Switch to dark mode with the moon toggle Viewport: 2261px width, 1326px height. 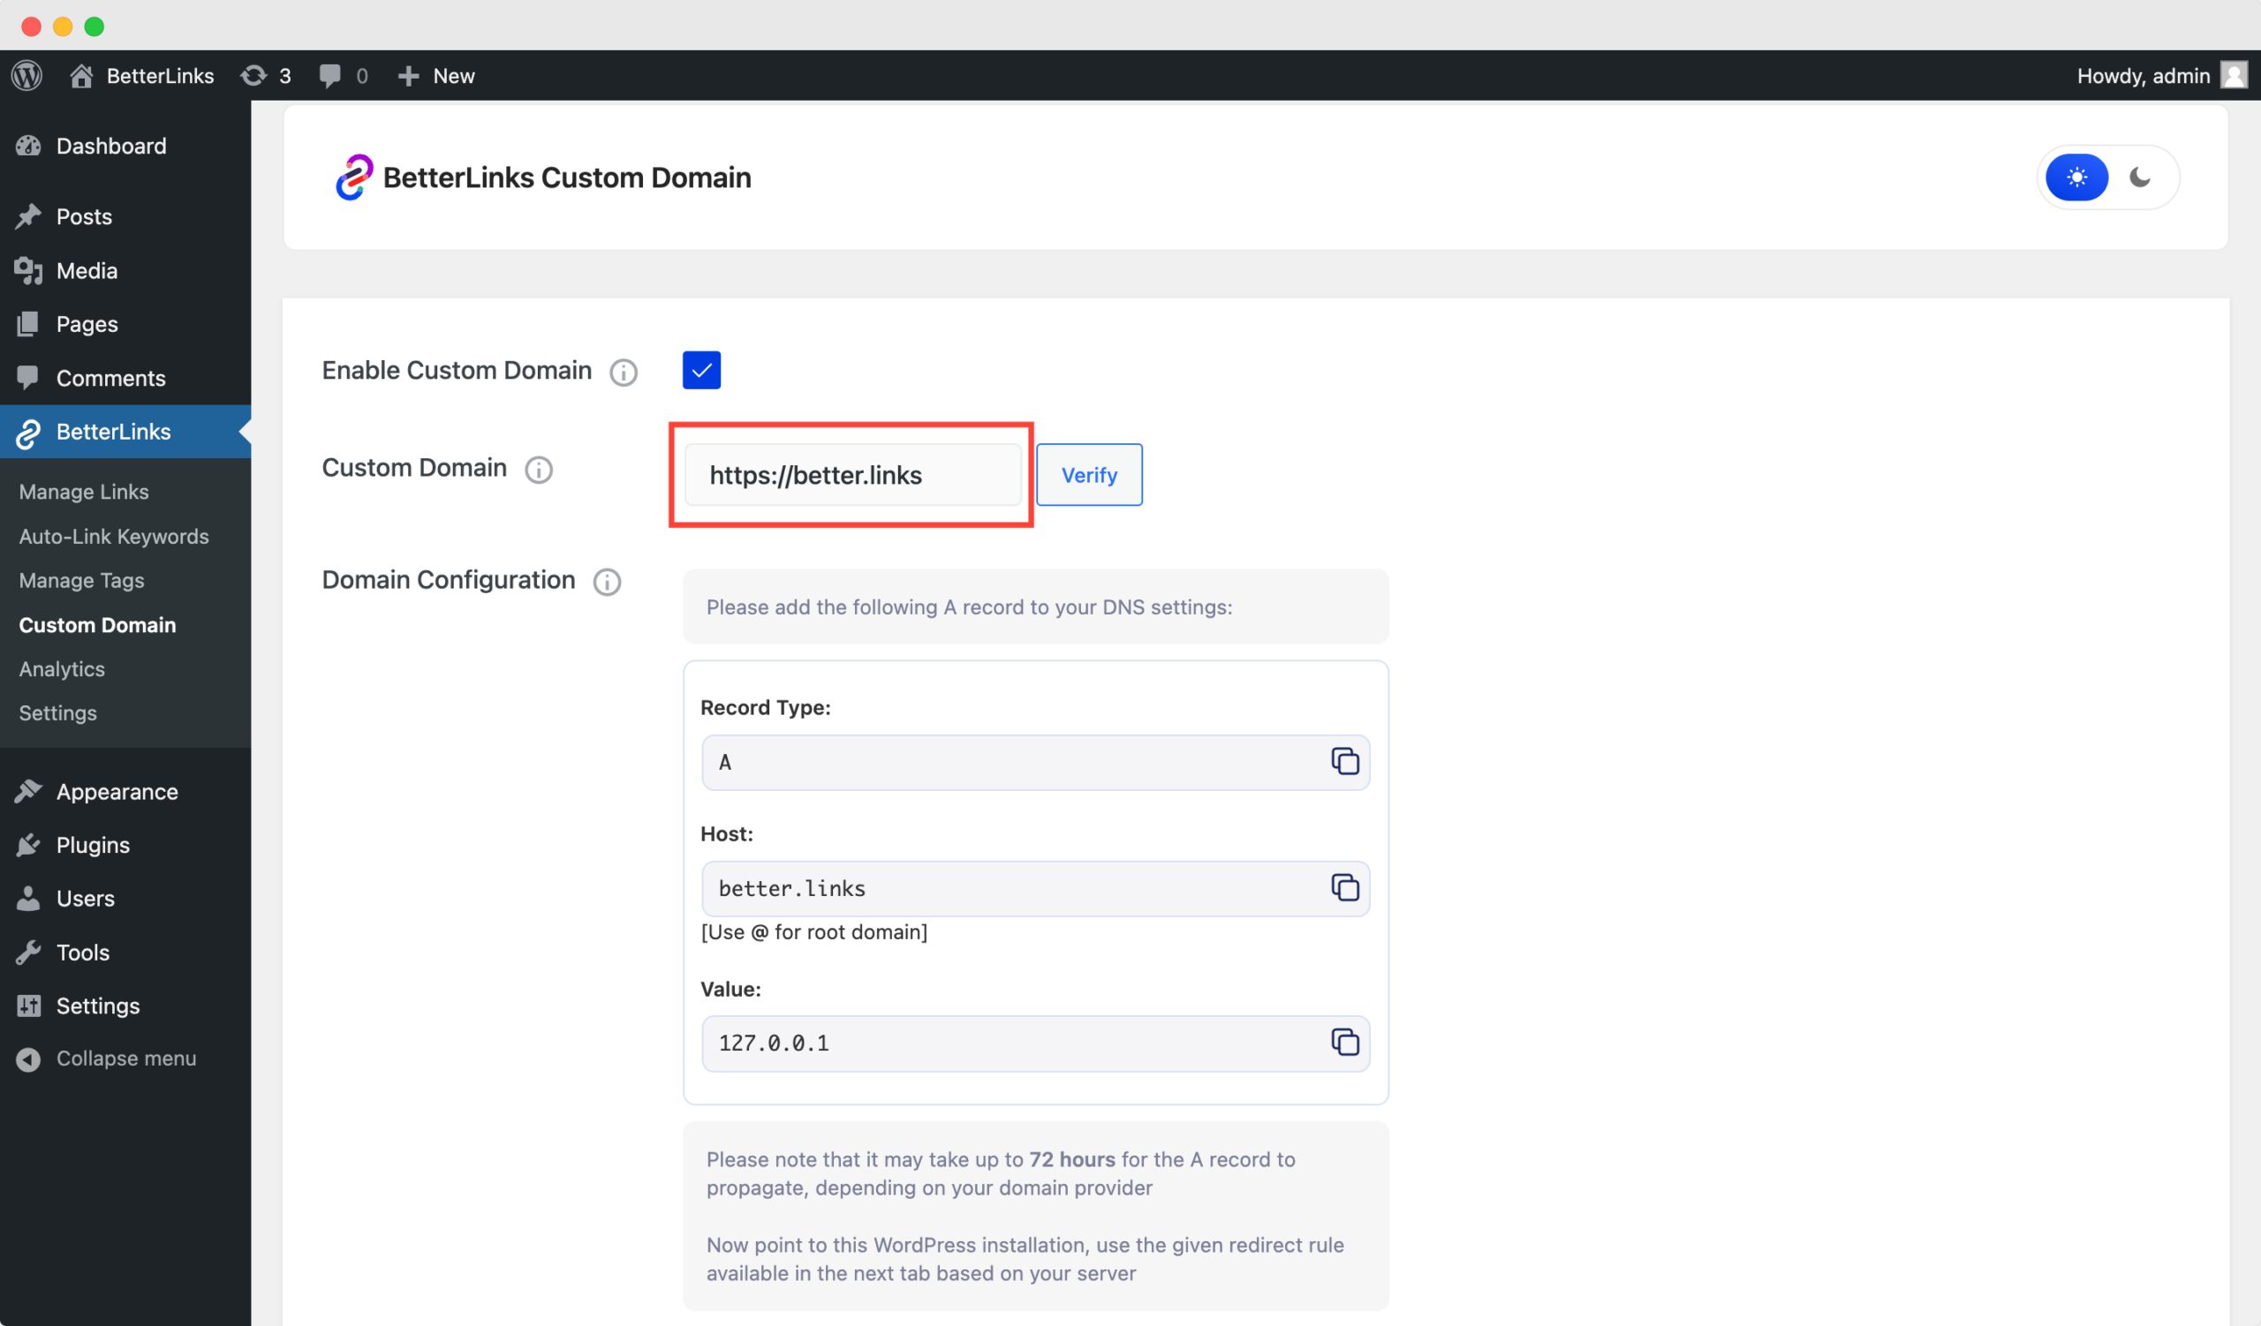[x=2141, y=177]
